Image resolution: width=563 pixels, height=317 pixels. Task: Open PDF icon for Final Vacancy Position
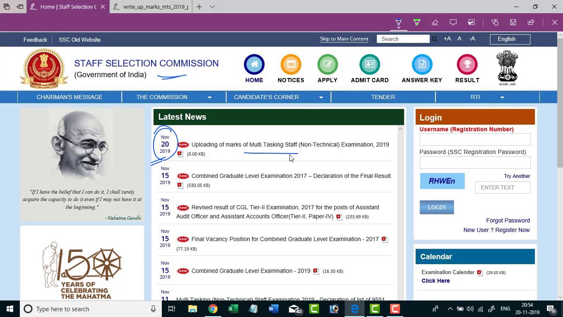(x=384, y=239)
